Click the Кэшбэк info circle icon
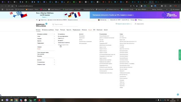 click(128, 20)
